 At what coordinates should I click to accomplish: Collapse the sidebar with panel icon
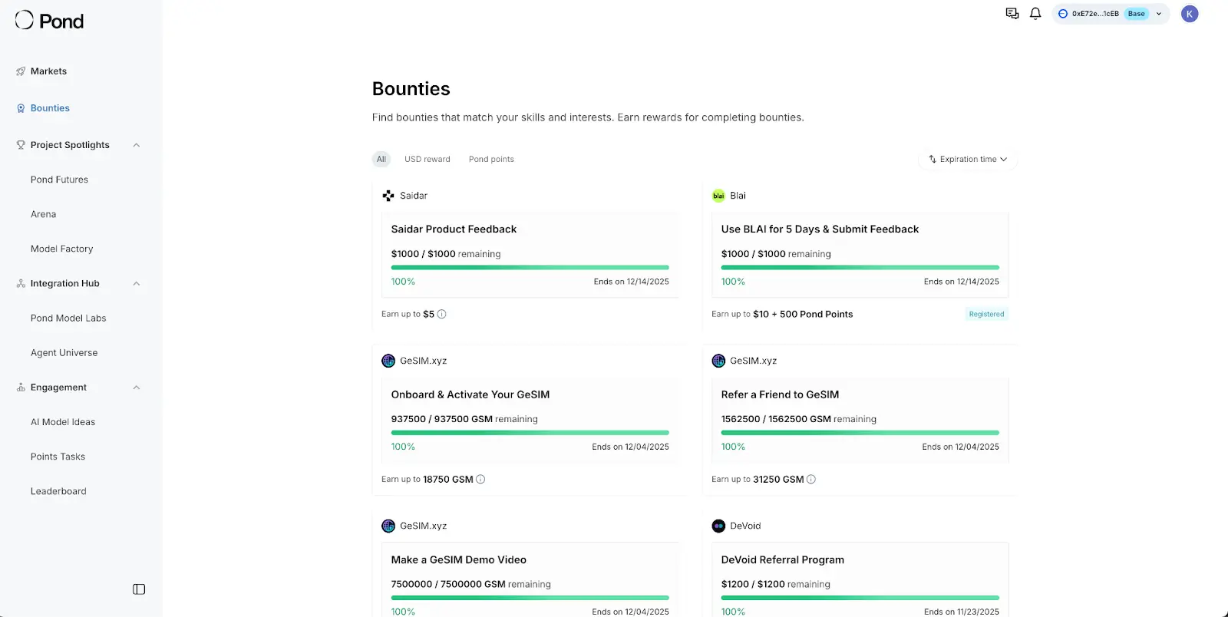[x=139, y=589]
